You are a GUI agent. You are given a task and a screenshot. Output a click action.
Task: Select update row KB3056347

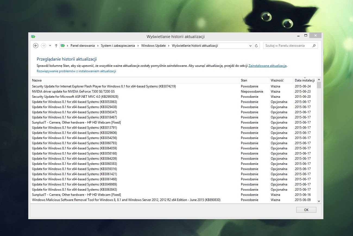173,112
